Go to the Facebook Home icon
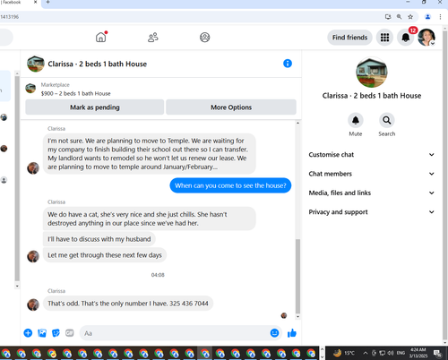The height and width of the screenshot is (360, 448). (101, 38)
